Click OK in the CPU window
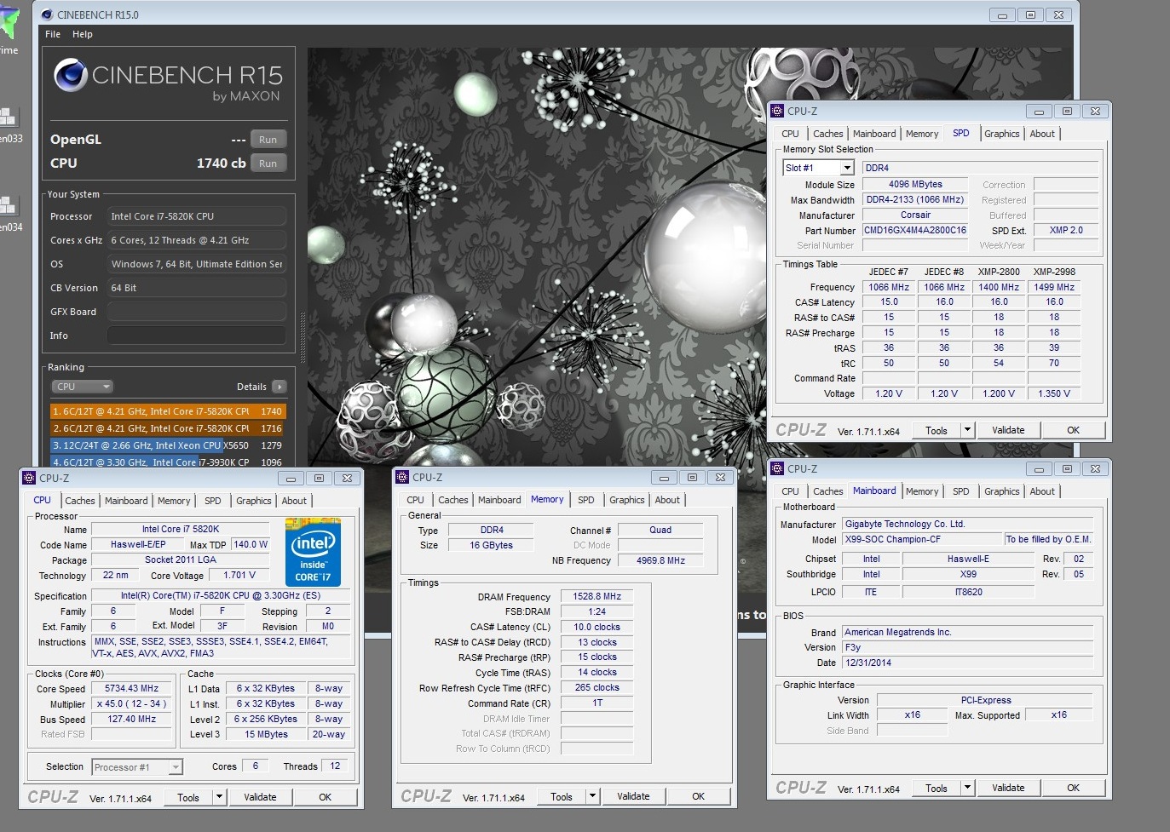The width and height of the screenshot is (1170, 832). [x=325, y=797]
